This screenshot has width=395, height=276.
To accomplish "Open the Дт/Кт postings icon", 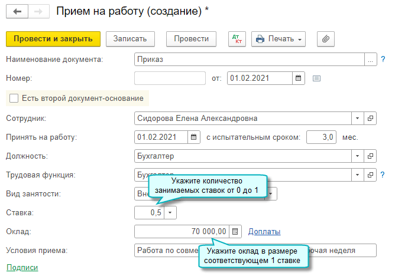I will 237,39.
